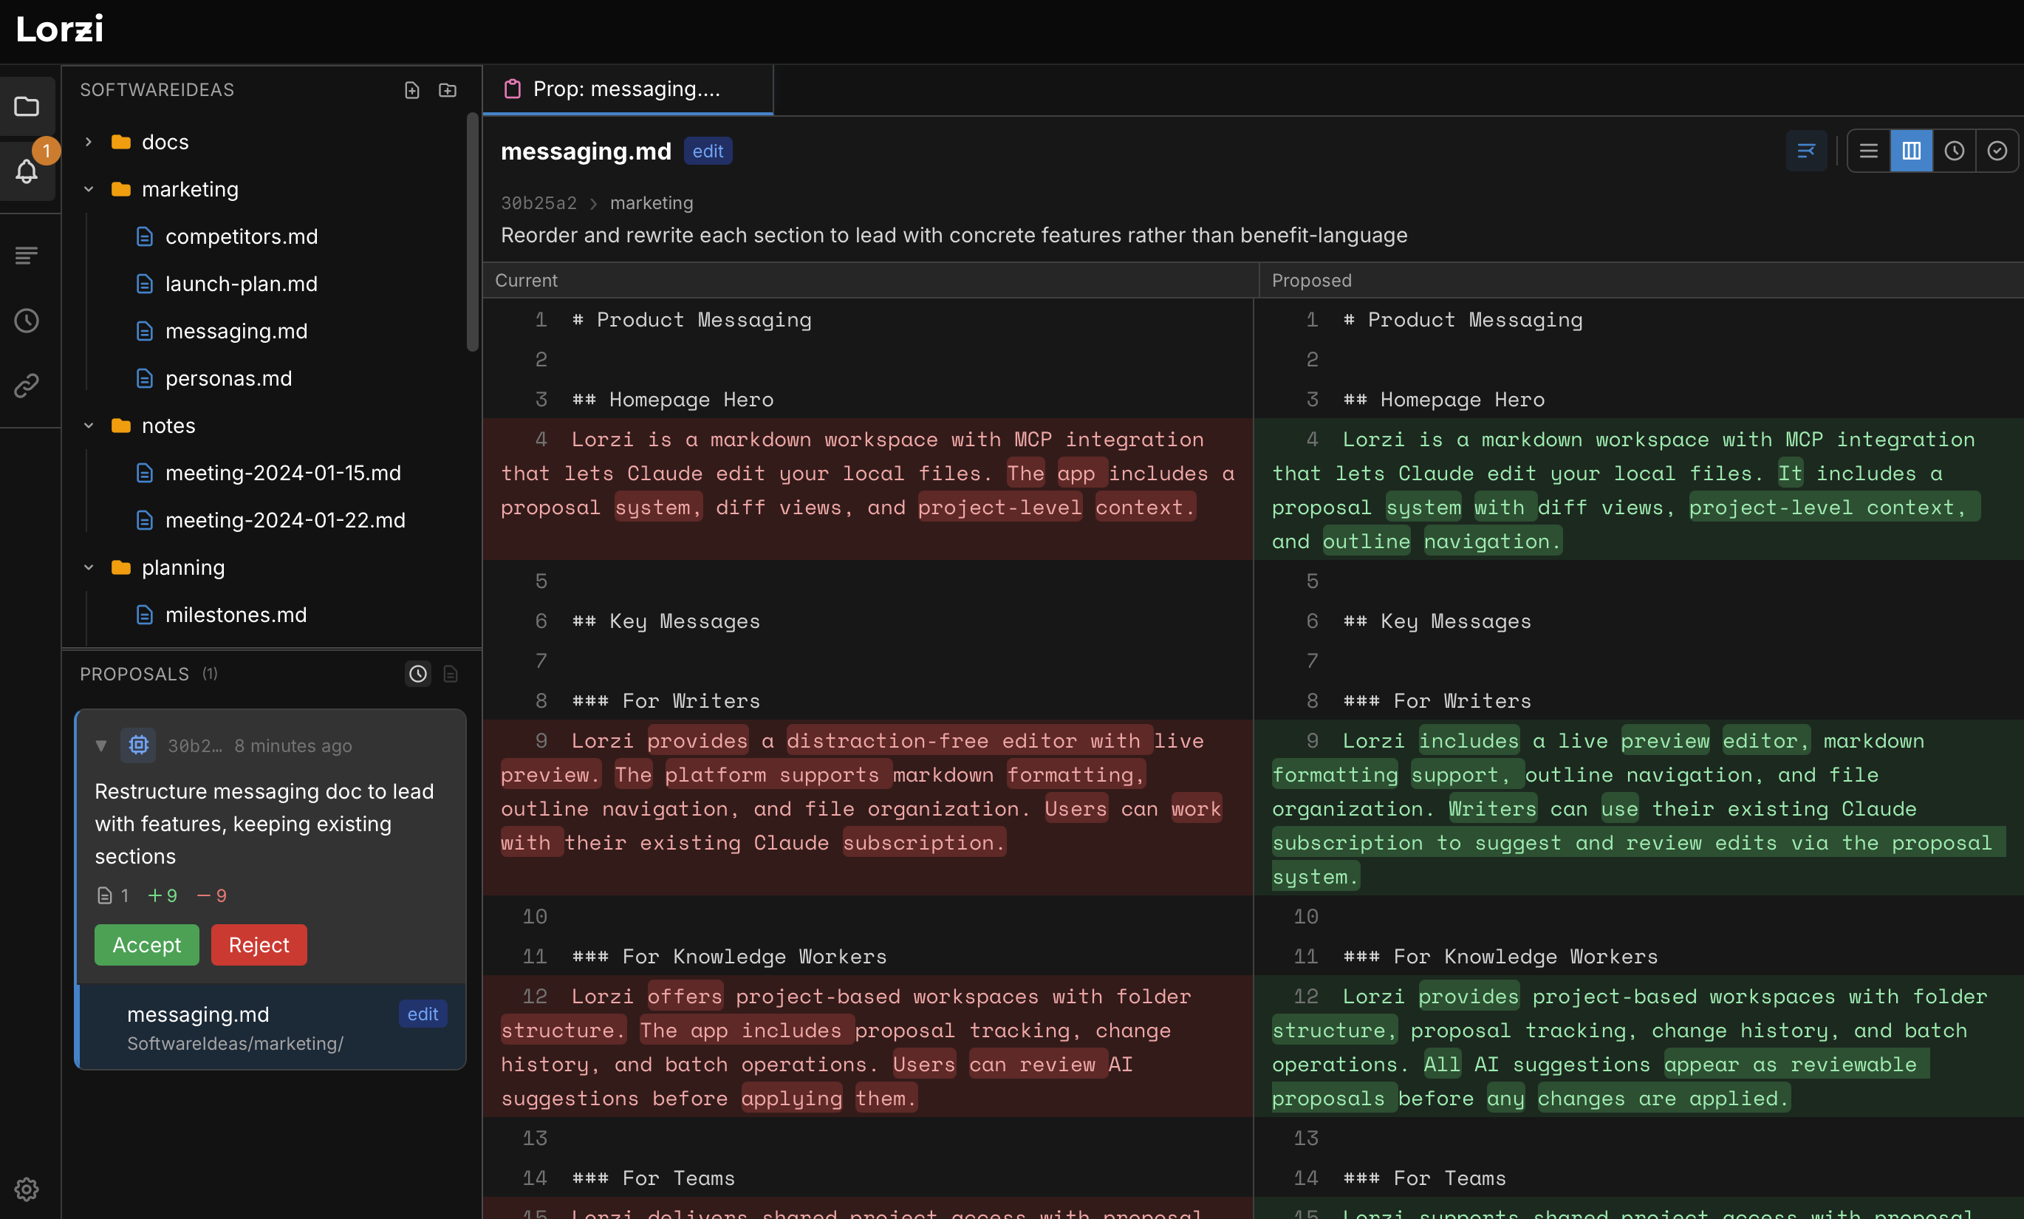The width and height of the screenshot is (2024, 1219).
Task: Reject the messaging.md proposal
Action: [x=259, y=945]
